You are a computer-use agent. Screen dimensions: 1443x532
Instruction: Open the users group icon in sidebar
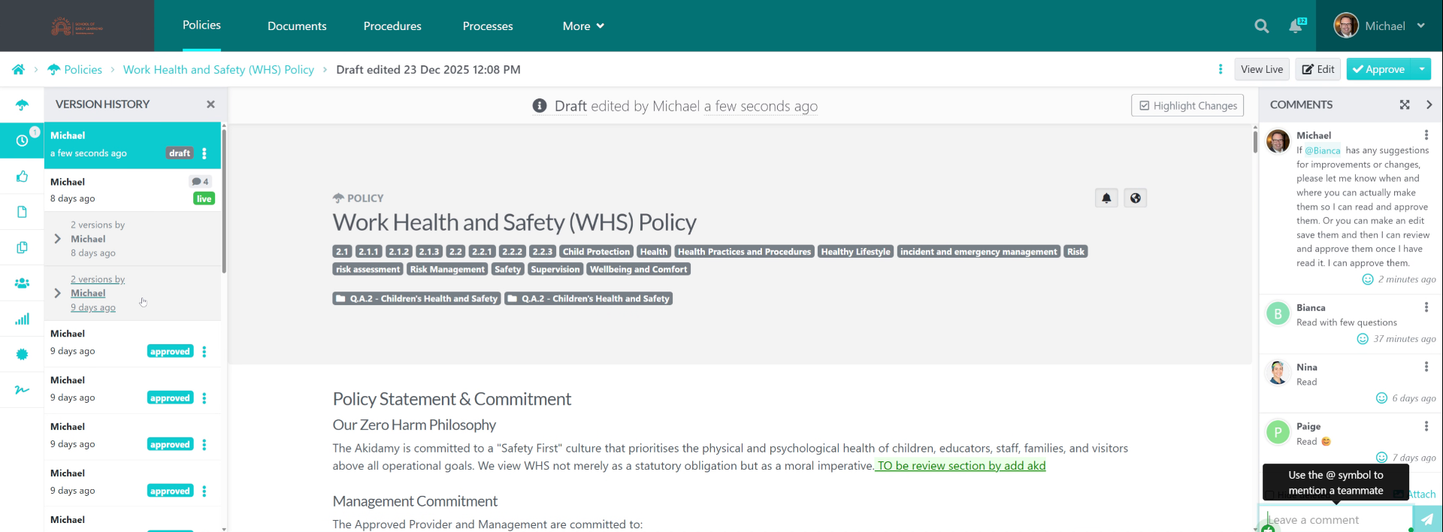point(22,283)
